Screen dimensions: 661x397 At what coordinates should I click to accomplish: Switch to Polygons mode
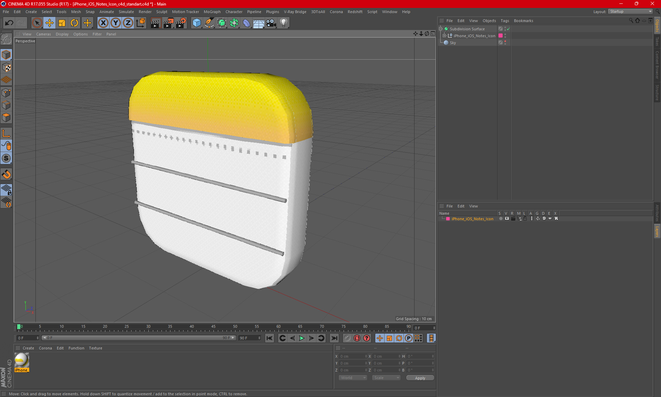[6, 118]
